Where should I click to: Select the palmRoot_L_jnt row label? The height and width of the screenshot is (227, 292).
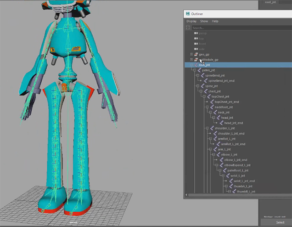point(238,170)
